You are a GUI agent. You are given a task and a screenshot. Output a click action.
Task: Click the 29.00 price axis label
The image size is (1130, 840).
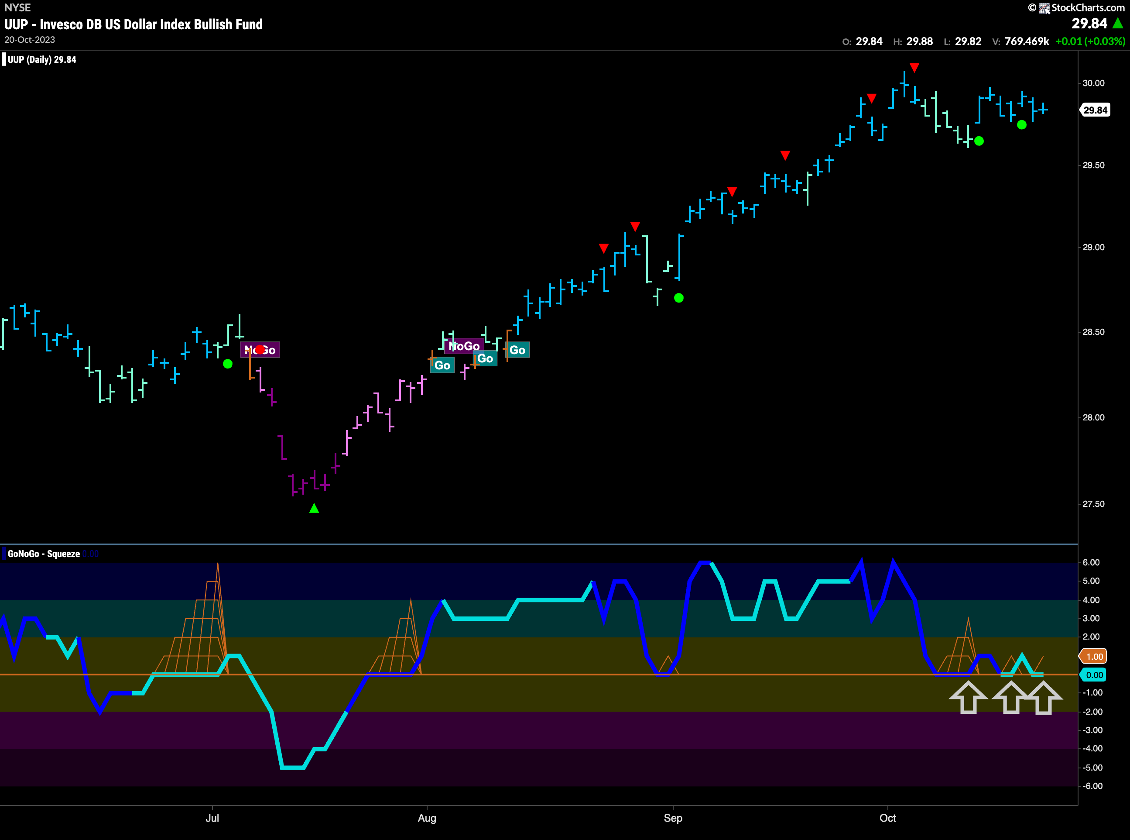click(1093, 247)
